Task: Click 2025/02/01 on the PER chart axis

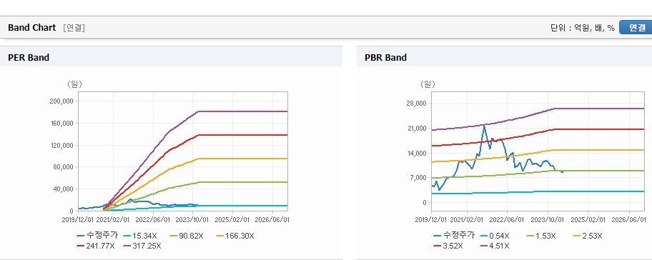Action: click(x=233, y=219)
